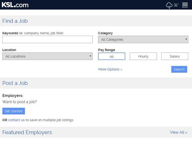Click the Employers: text
Screen dimensions: 192x144
pos(13,96)
